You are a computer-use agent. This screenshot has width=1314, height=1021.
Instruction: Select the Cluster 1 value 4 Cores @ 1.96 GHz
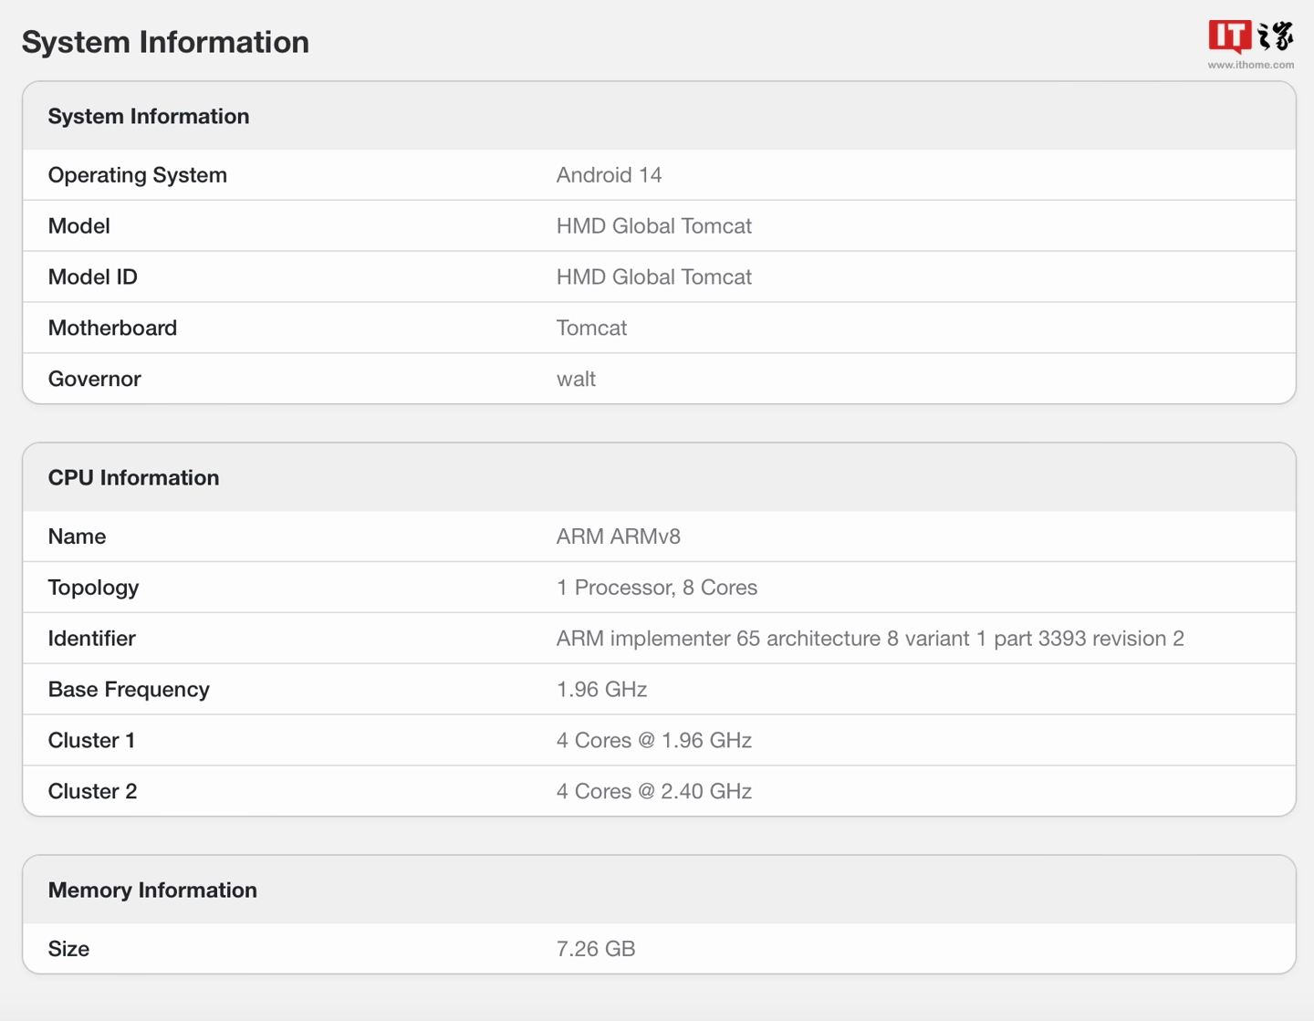tap(653, 741)
